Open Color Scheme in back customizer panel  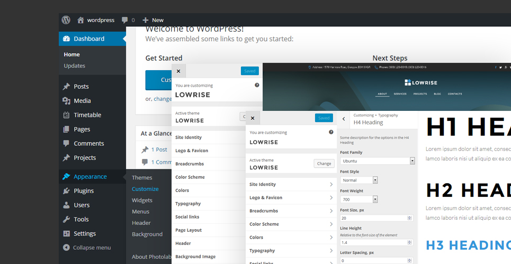click(209, 177)
